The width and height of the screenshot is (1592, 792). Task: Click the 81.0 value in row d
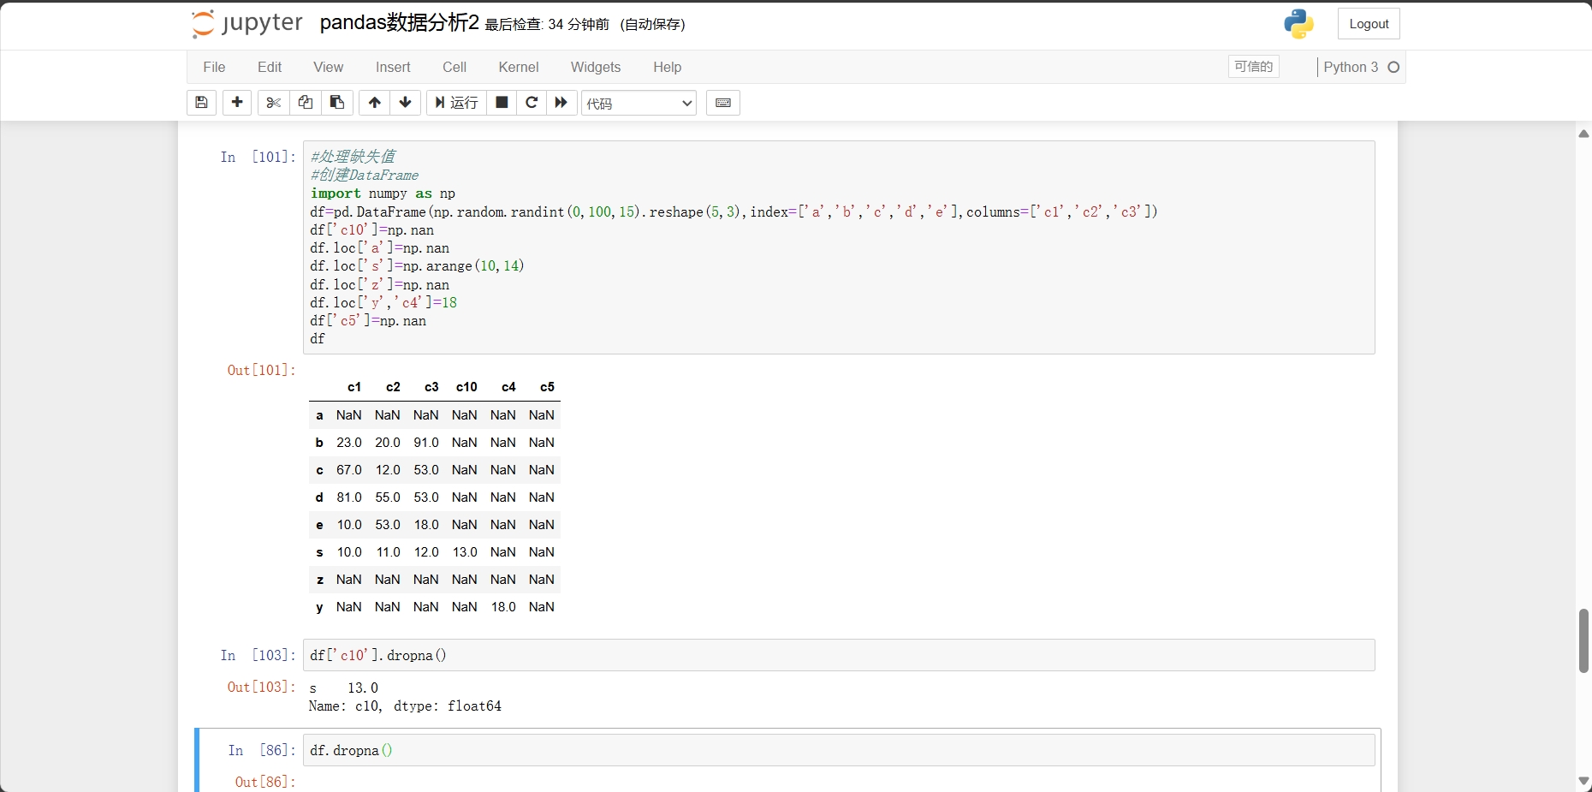coord(349,497)
